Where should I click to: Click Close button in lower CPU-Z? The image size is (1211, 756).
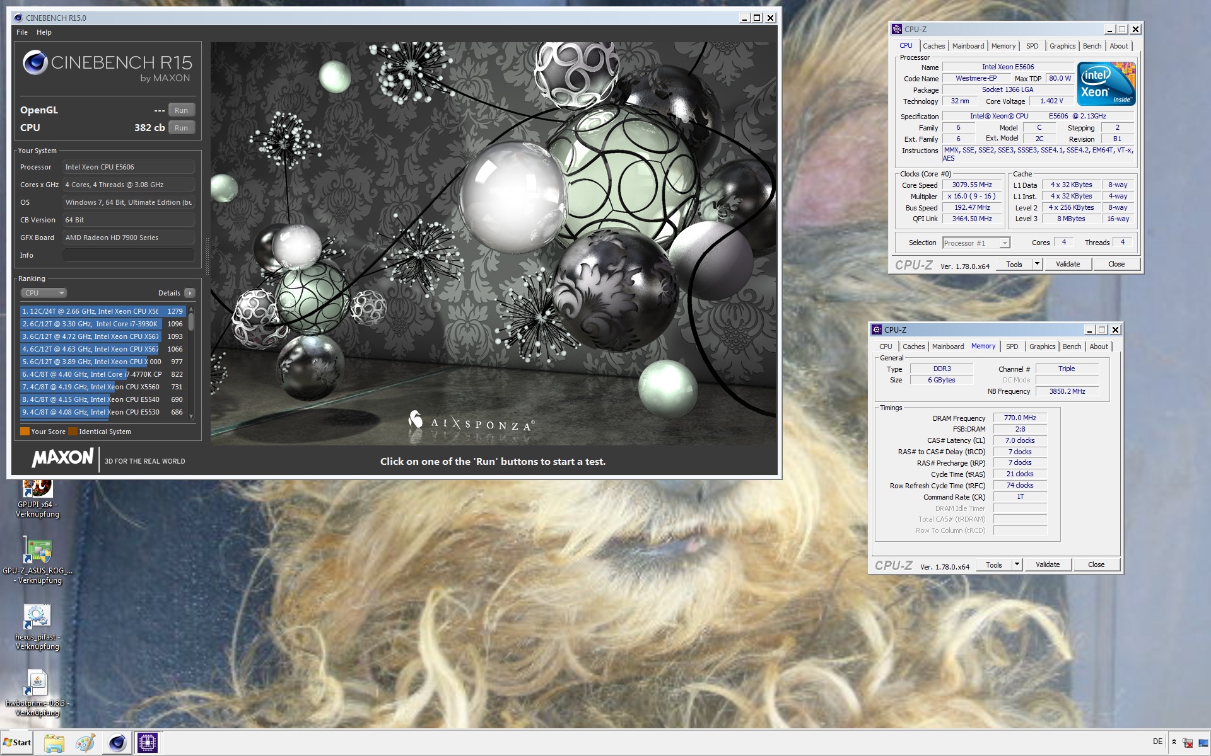tap(1096, 565)
